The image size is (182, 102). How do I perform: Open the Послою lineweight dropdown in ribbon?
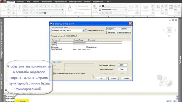click(x=126, y=10)
